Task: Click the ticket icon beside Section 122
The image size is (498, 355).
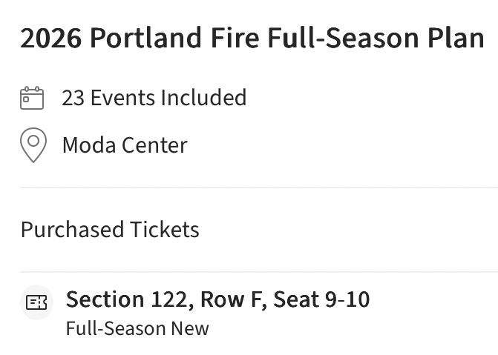Action: [x=36, y=302]
